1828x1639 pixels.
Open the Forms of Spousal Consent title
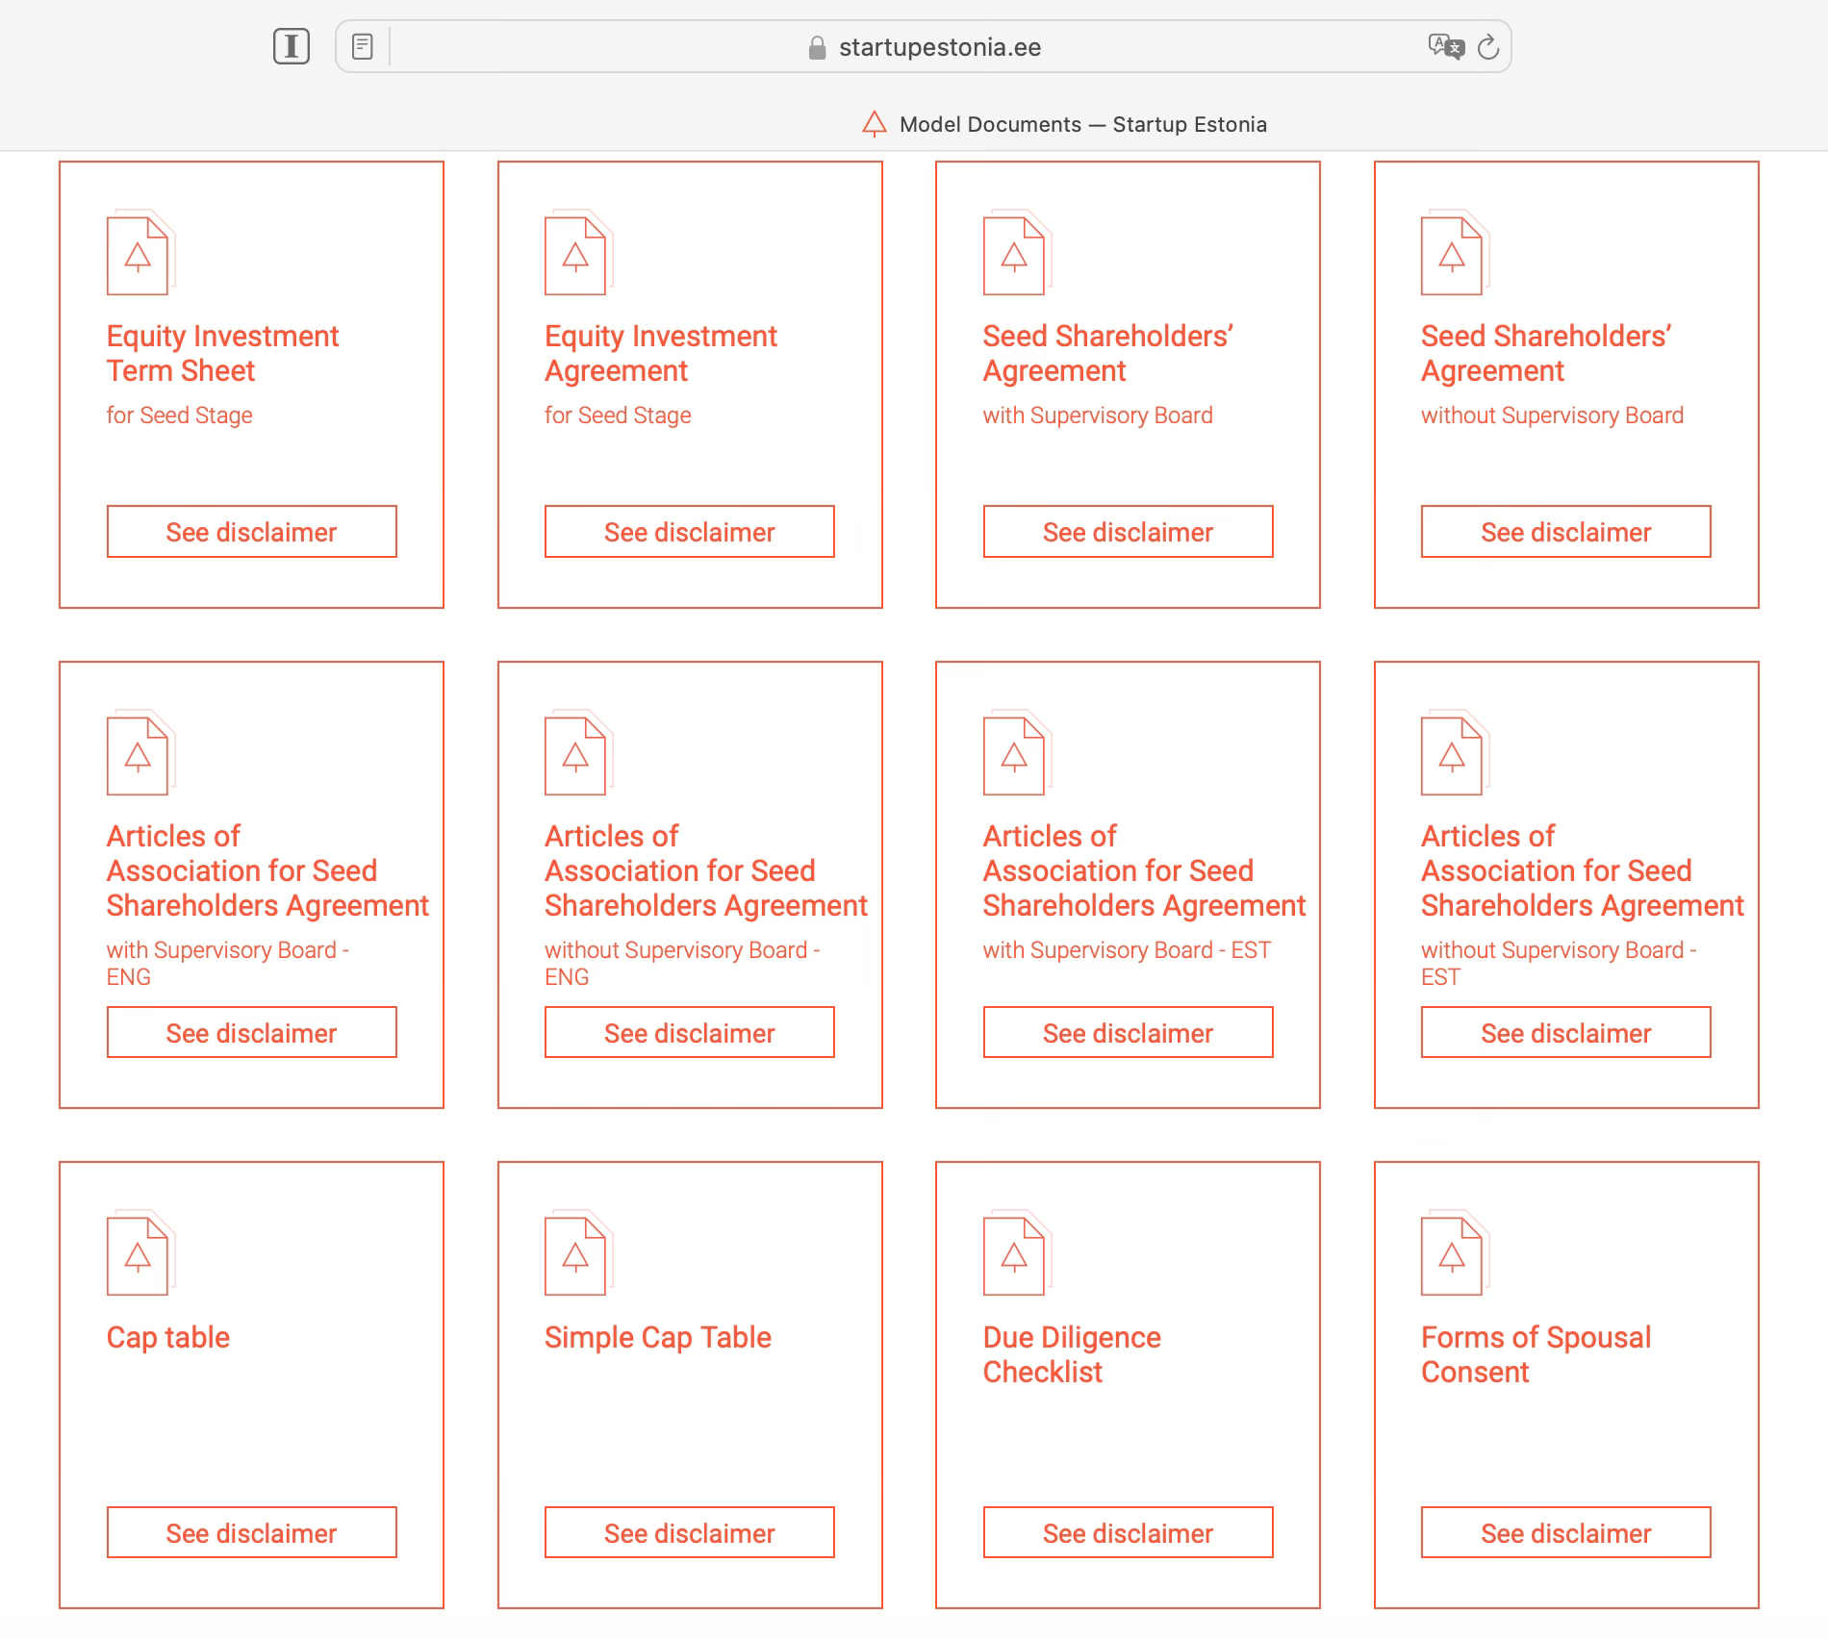click(x=1536, y=1354)
